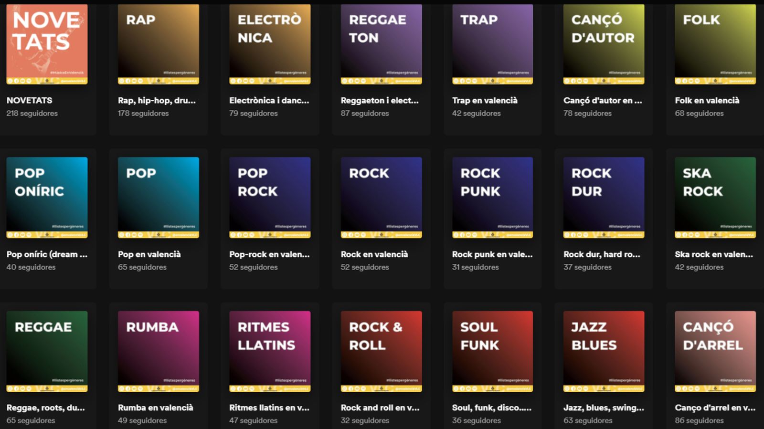Open the NOVETATS playlist cover
The image size is (764, 429).
point(47,44)
